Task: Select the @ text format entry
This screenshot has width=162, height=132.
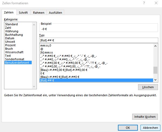Action: pos(96,49)
